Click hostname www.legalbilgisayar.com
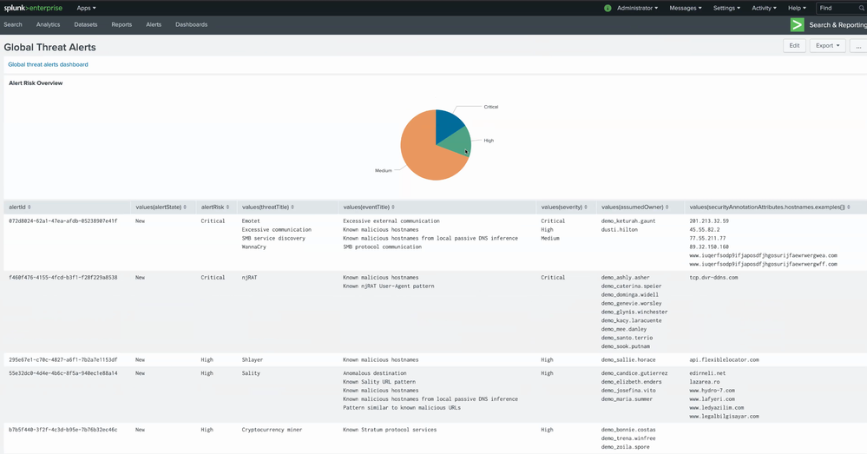This screenshot has width=867, height=454. 724,417
